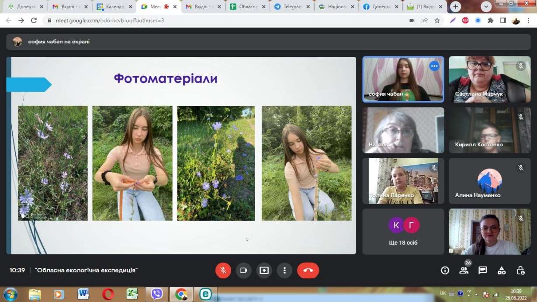Open host controls lock icon

click(520, 271)
